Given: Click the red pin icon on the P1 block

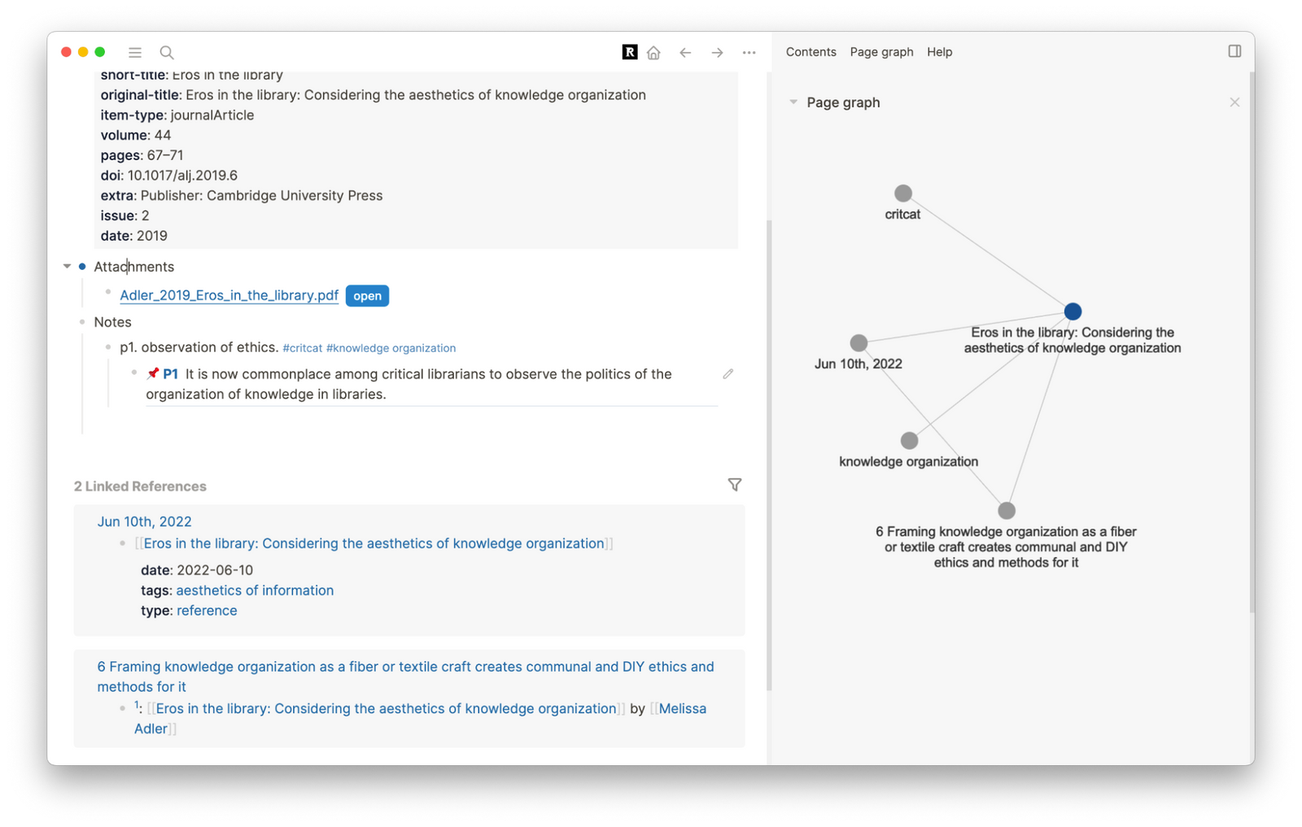Looking at the screenshot, I should click(x=151, y=373).
